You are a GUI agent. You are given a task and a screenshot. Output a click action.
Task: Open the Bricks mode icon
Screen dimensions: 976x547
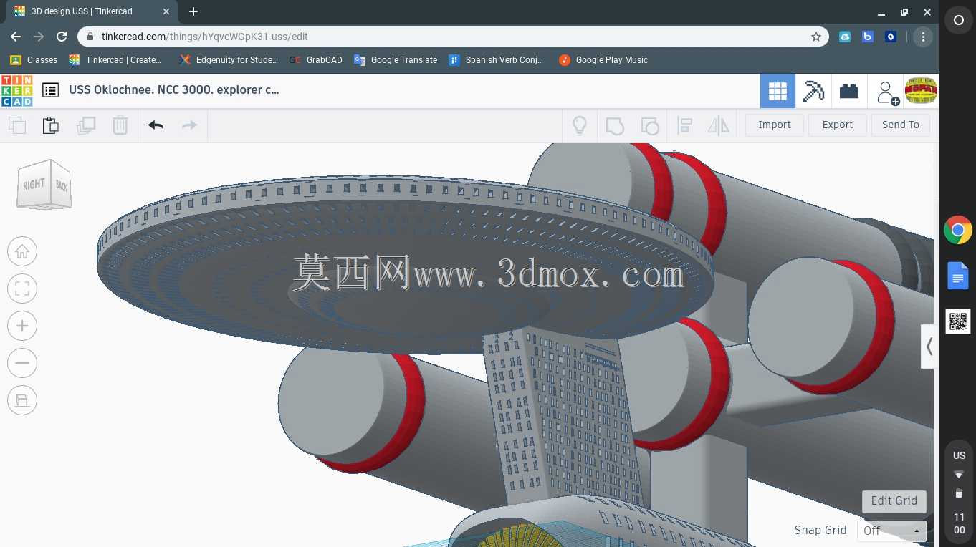(849, 91)
